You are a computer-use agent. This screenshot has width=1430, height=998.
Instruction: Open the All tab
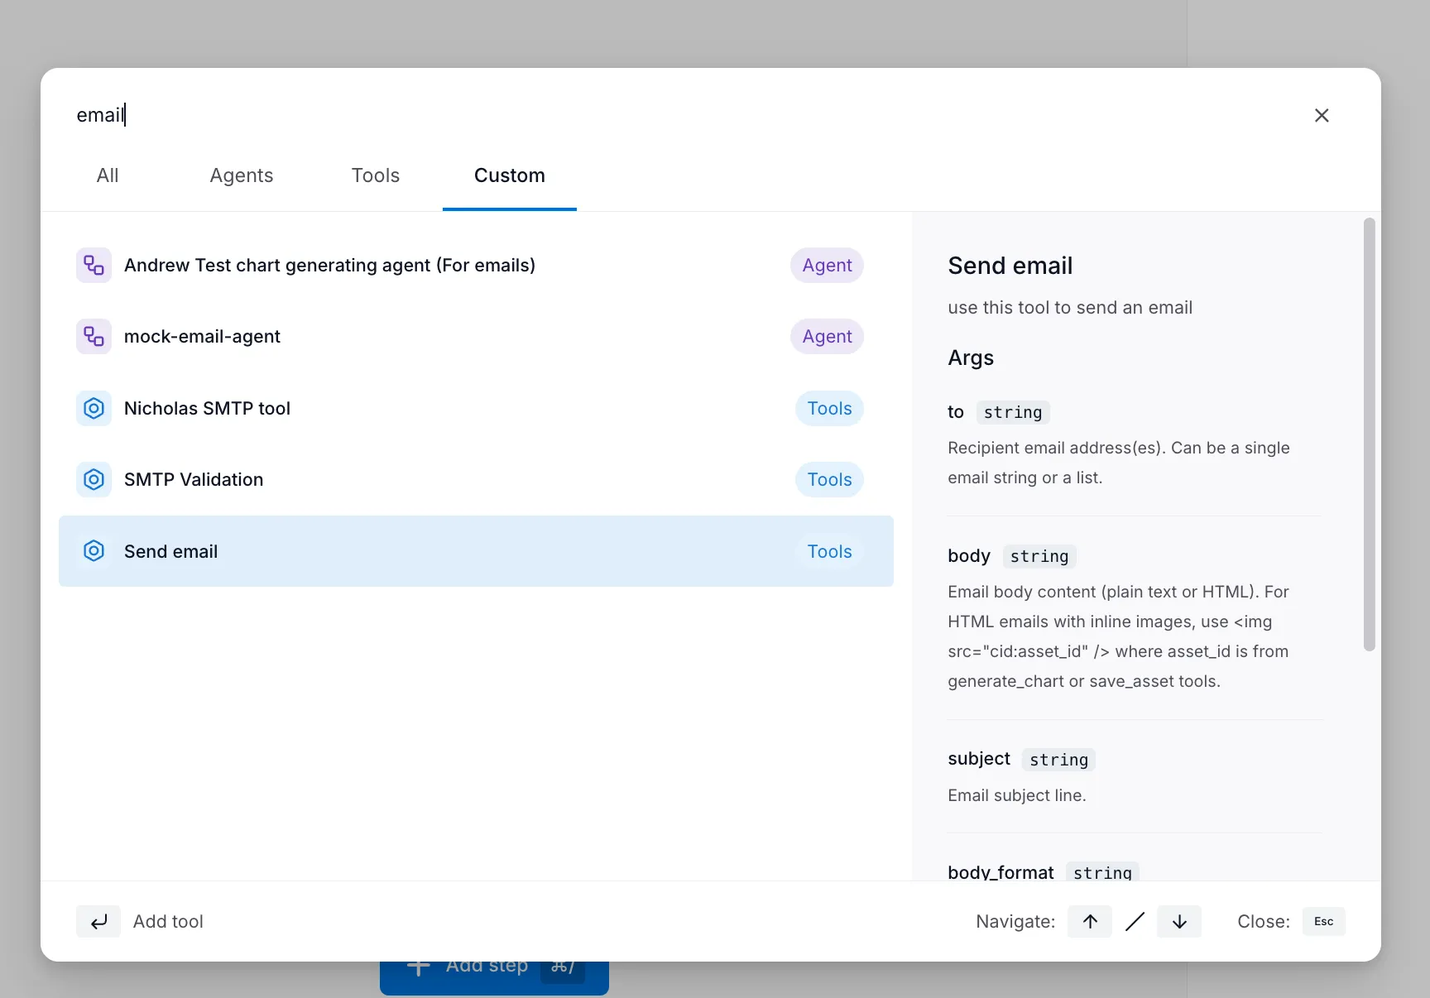point(108,175)
